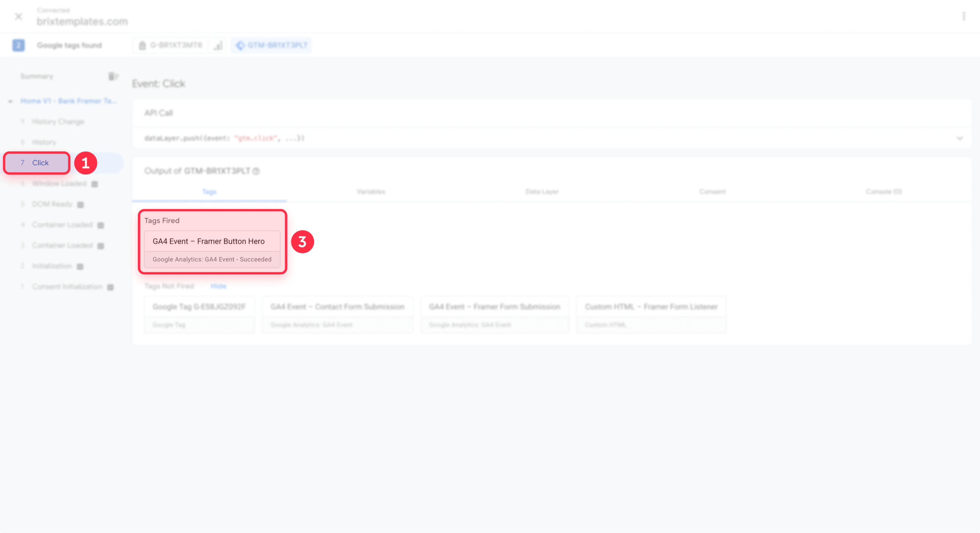Switch to the Console tab
The width and height of the screenshot is (980, 533).
pos(884,192)
